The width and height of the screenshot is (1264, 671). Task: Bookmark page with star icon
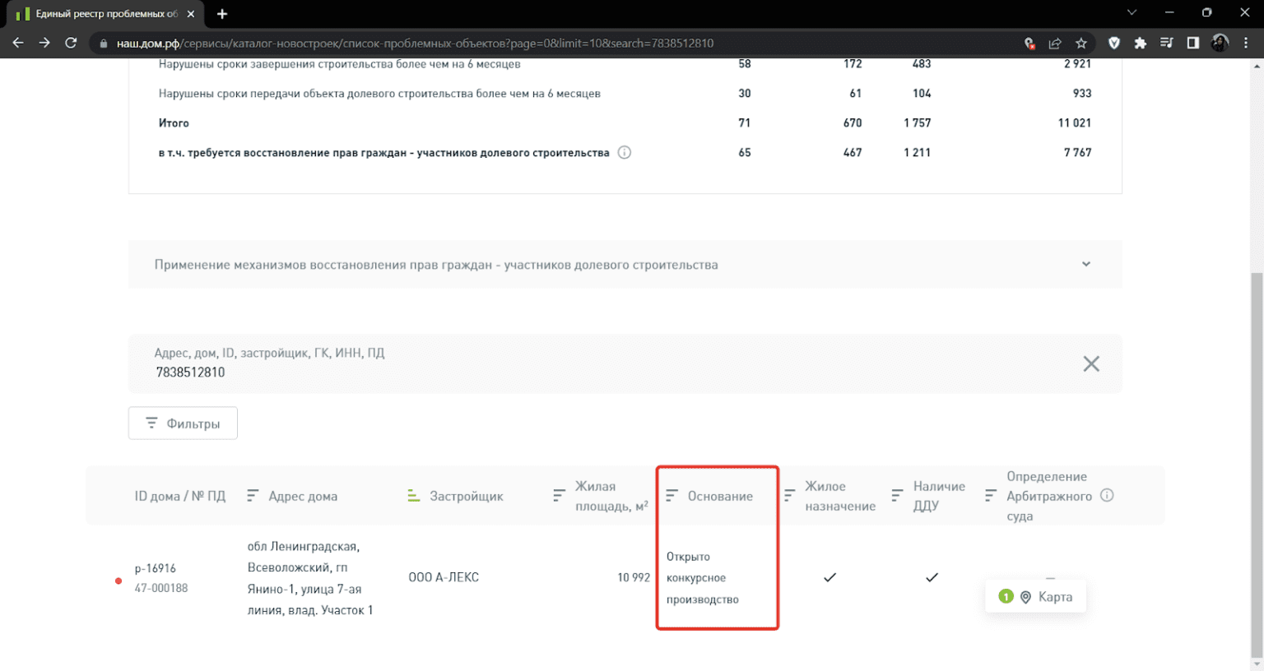(1081, 43)
